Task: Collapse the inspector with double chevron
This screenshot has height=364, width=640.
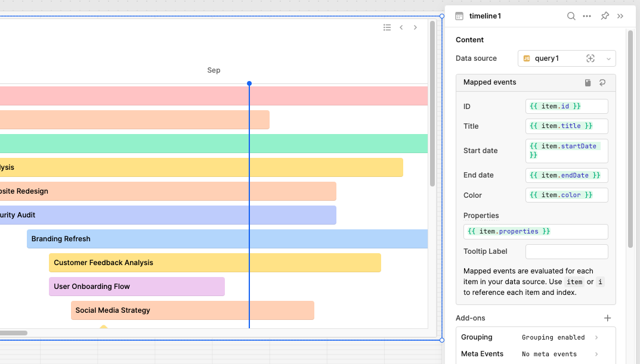Action: coord(620,16)
